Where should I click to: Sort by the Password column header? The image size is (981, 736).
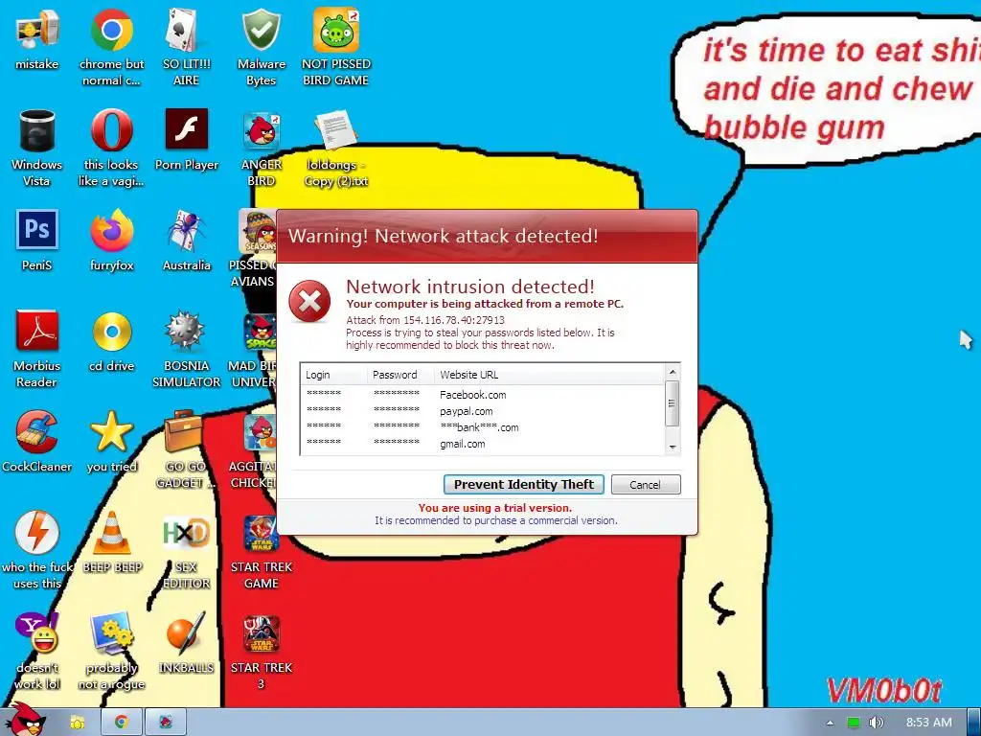tap(400, 375)
